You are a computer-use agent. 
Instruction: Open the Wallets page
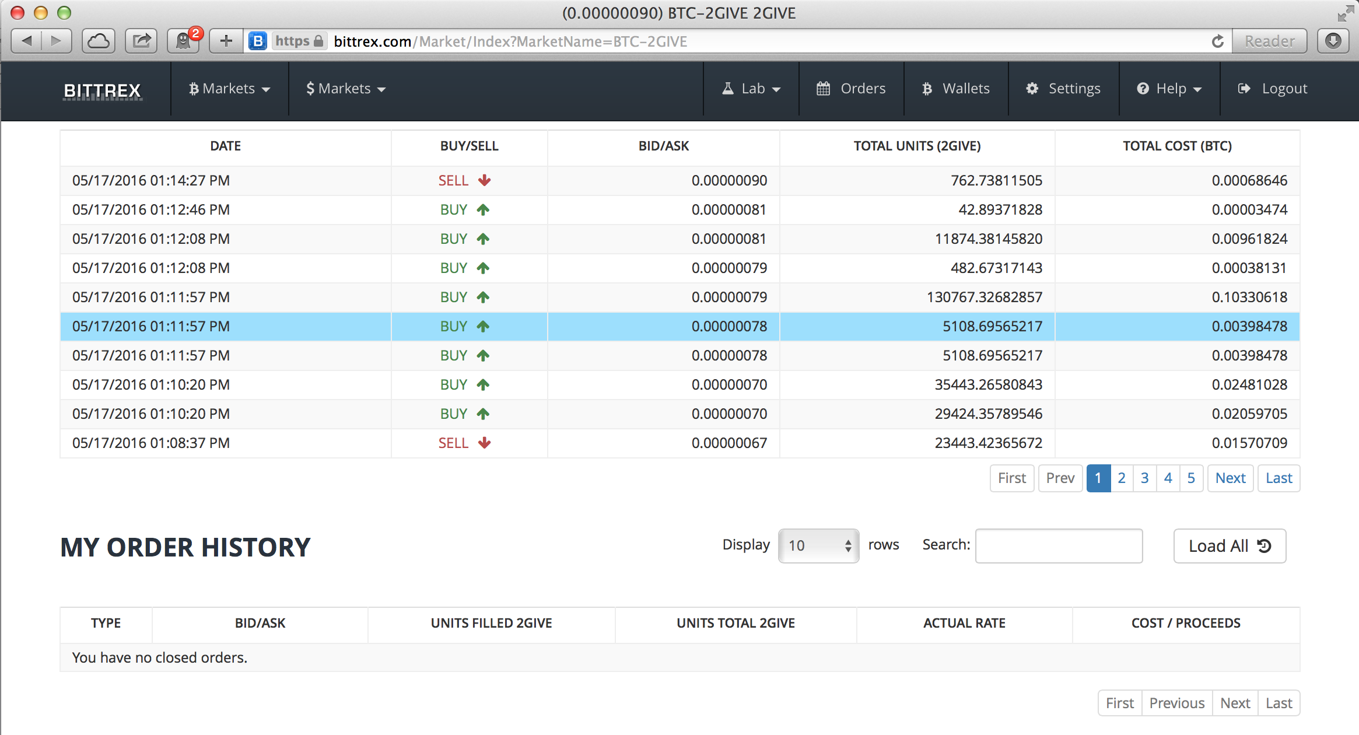[956, 89]
